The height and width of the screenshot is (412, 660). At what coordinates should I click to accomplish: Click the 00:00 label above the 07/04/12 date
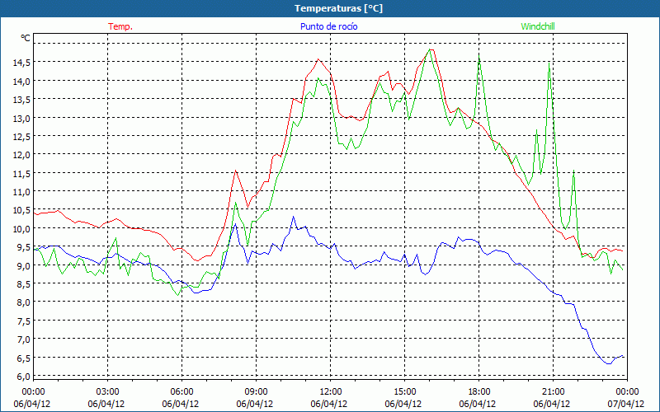pyautogui.click(x=627, y=392)
